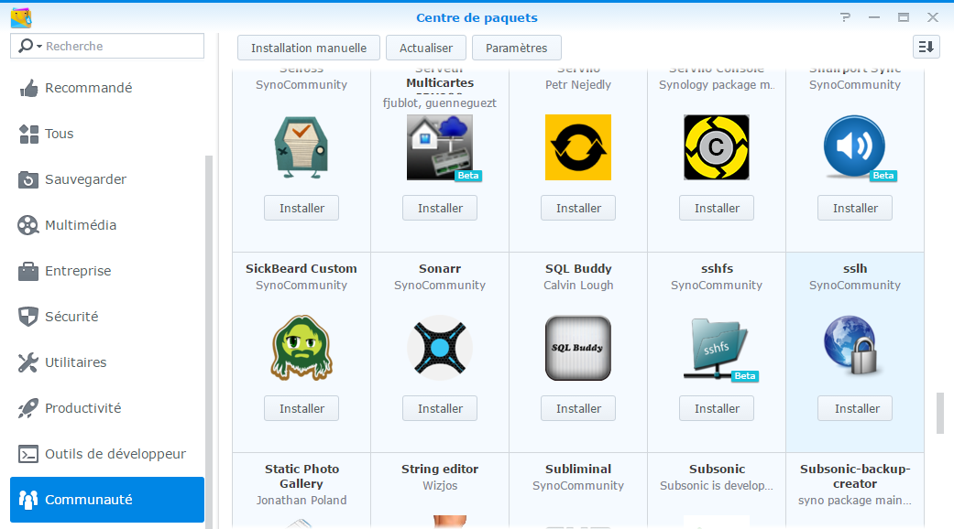Open the Selfoss package icon
Screen dimensions: 954x529
click(302, 147)
